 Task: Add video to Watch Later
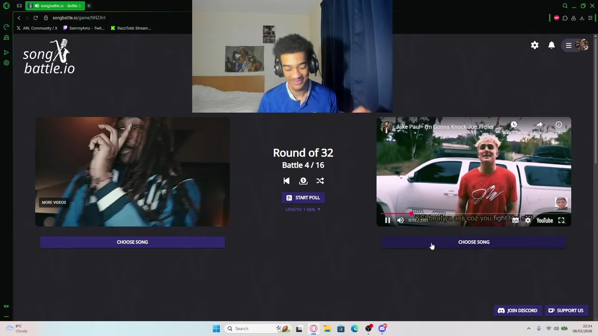(x=514, y=127)
